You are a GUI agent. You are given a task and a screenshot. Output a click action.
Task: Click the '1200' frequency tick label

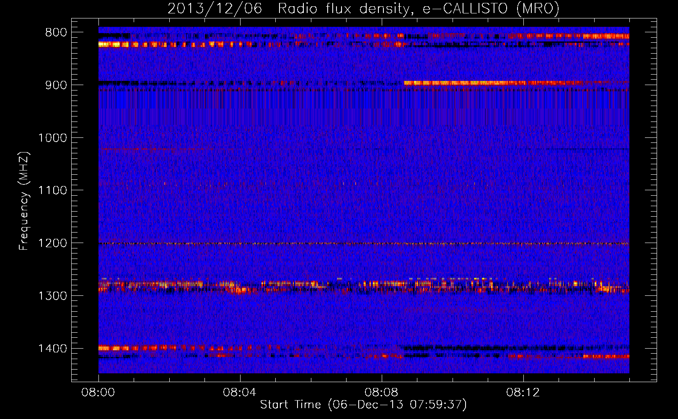pyautogui.click(x=52, y=243)
